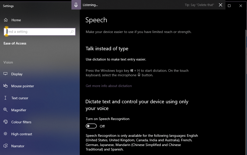This screenshot has height=155, width=247.
Task: Close the Settings window
Action: pyautogui.click(x=241, y=6)
